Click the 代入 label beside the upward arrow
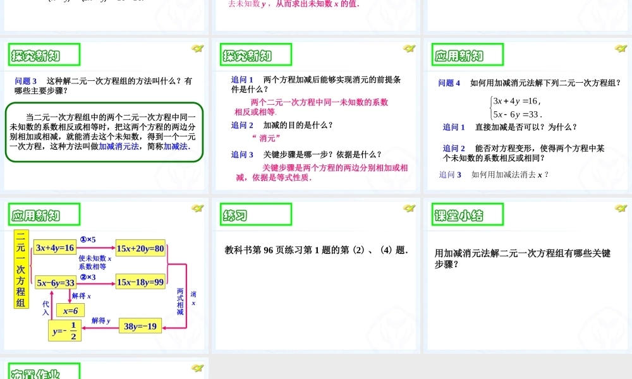Screen dimensions: 632x379 46,308
